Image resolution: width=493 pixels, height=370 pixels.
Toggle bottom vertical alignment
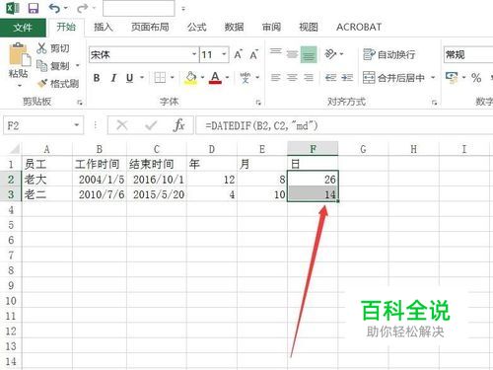(309, 54)
